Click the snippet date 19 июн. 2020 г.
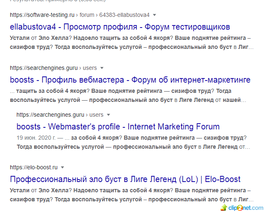The width and height of the screenshot is (265, 212). 36,138
